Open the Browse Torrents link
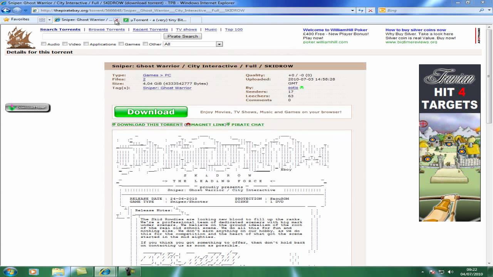 tap(107, 30)
